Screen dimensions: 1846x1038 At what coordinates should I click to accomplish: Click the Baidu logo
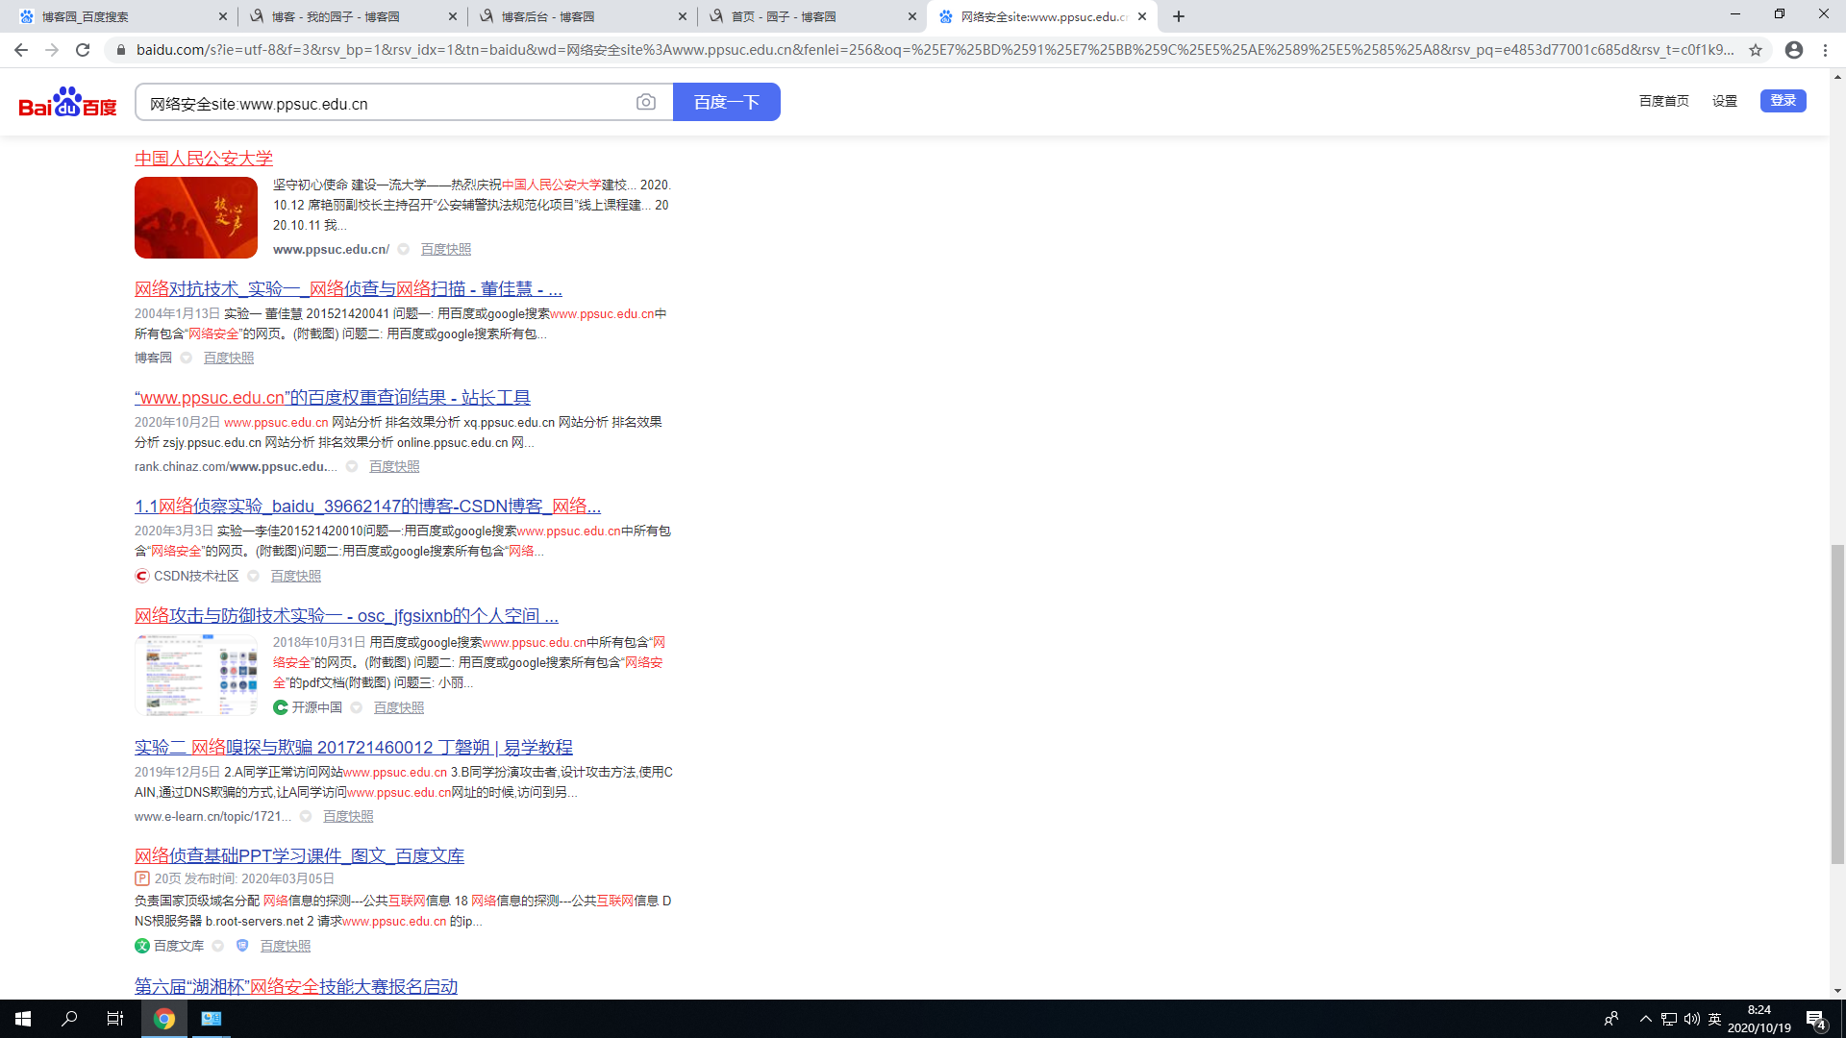67,102
